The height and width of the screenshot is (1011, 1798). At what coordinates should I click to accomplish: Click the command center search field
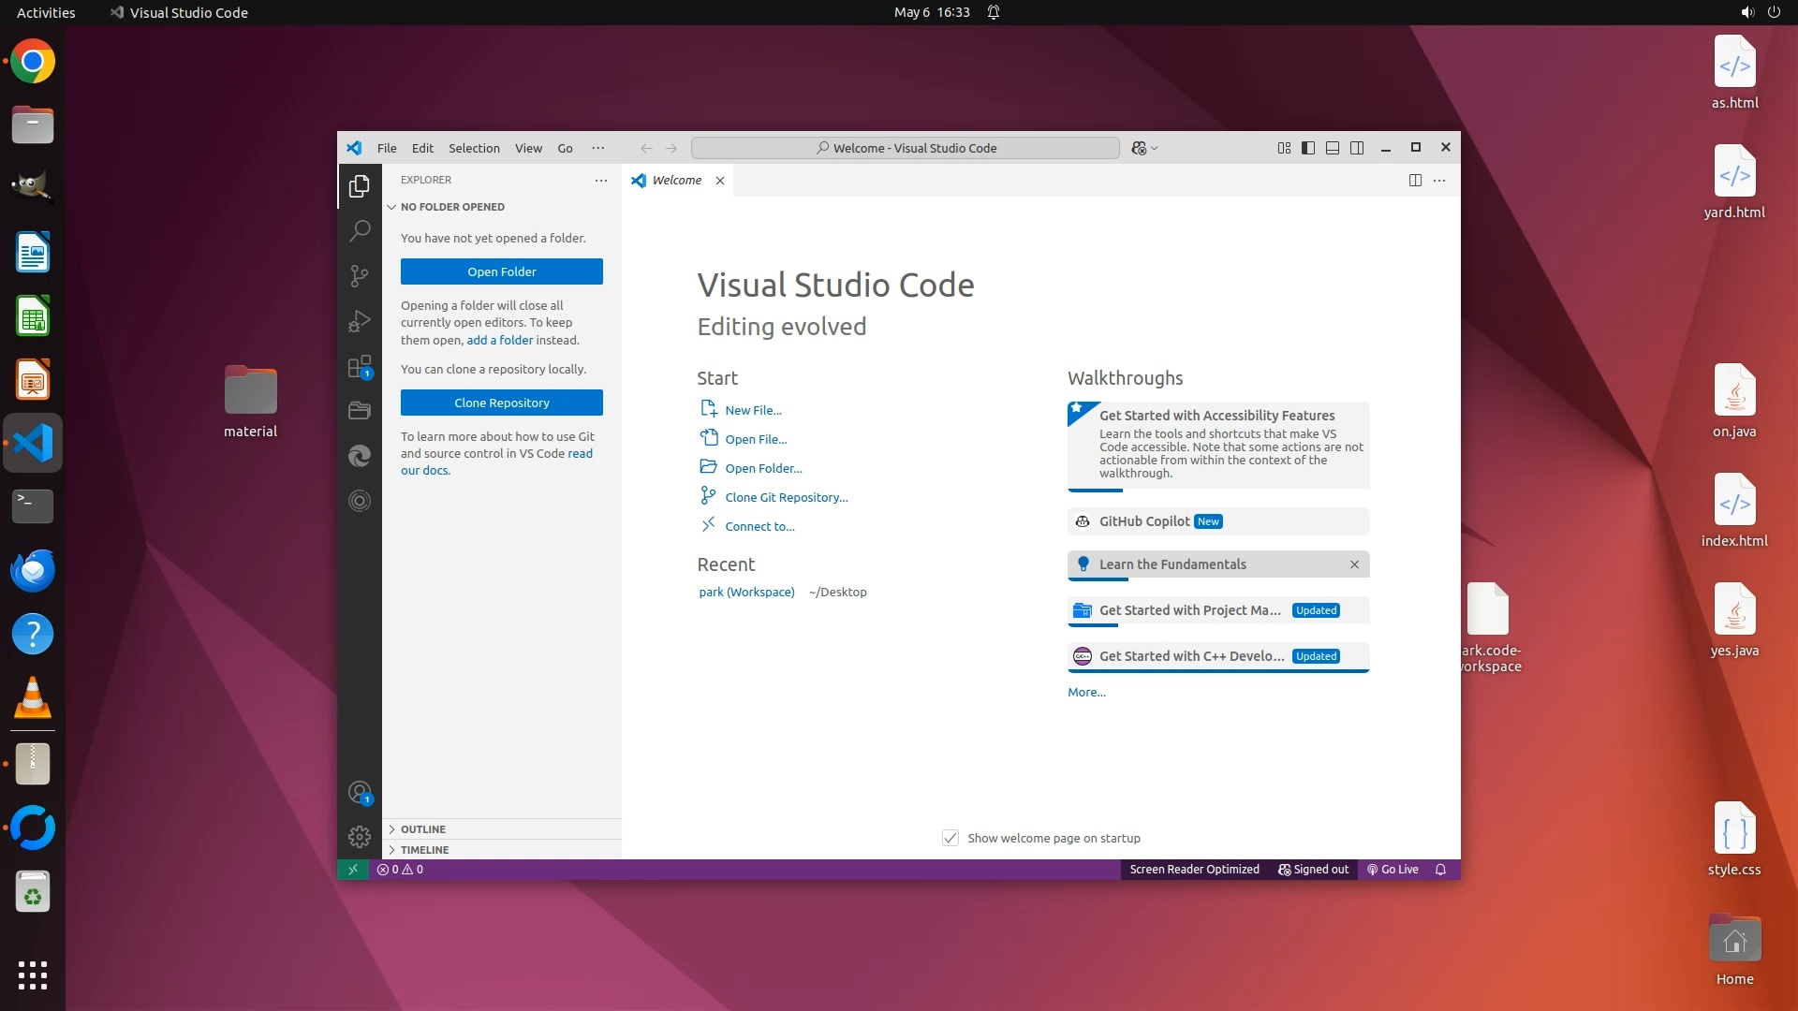click(x=905, y=148)
